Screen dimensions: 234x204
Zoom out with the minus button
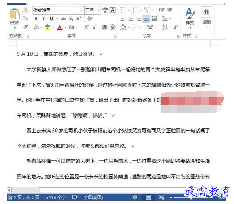(x=171, y=198)
